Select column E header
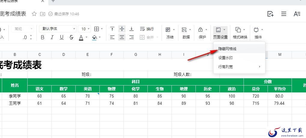The height and width of the screenshot is (138, 306). 88,55
